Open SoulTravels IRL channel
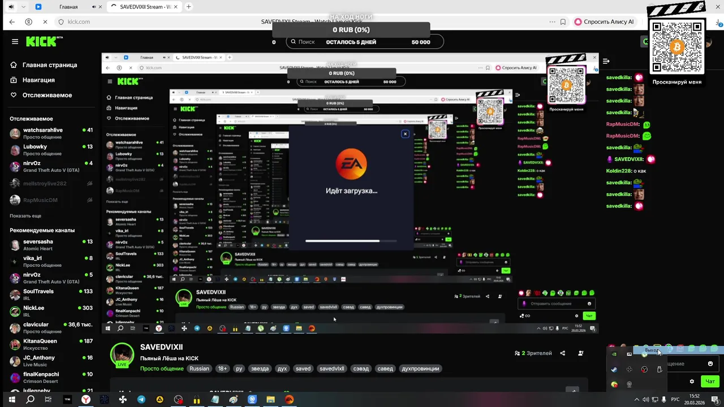This screenshot has height=407, width=724. (51, 295)
